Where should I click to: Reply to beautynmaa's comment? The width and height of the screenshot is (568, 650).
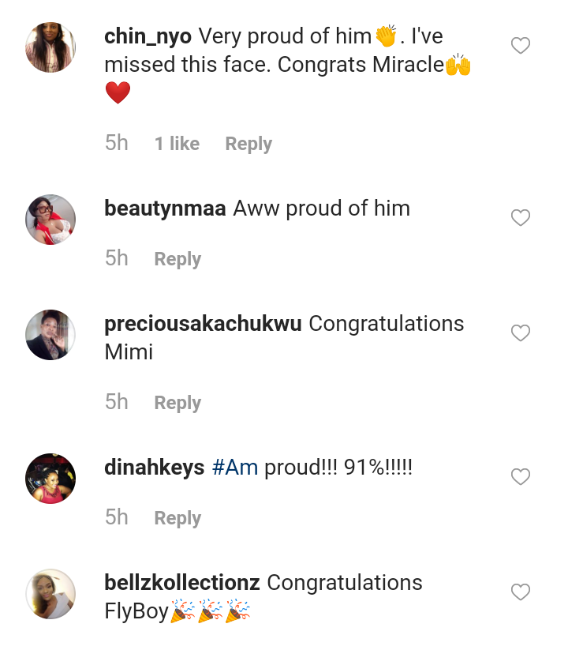pyautogui.click(x=177, y=259)
